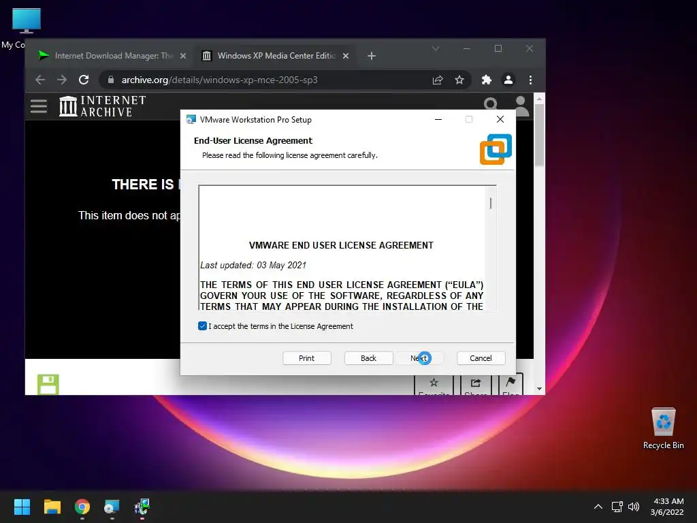Open Internet Archive search
Screen dimensions: 697x523
pos(490,104)
